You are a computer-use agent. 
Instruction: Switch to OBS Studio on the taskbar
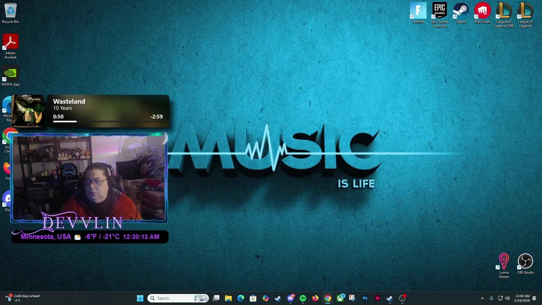point(402,298)
